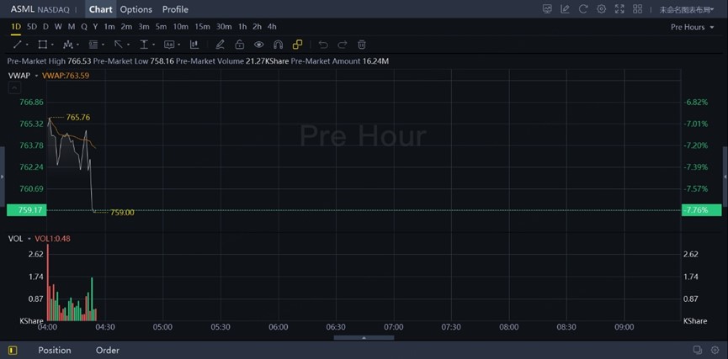The height and width of the screenshot is (359, 728).
Task: Open settings gear in bottom bar
Action: (715, 351)
